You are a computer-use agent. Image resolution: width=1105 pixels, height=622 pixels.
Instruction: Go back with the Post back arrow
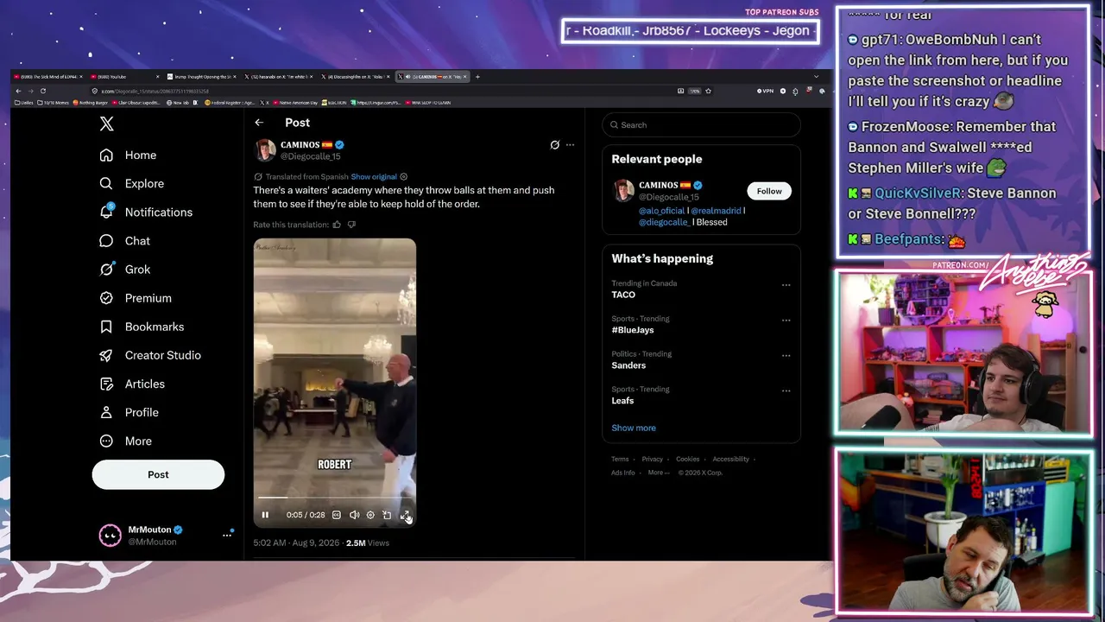coord(259,123)
